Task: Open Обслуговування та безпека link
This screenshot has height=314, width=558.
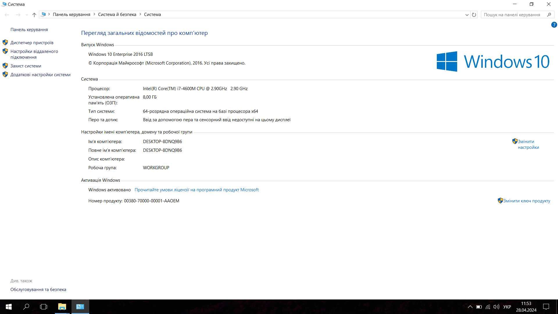Action: [x=38, y=290]
